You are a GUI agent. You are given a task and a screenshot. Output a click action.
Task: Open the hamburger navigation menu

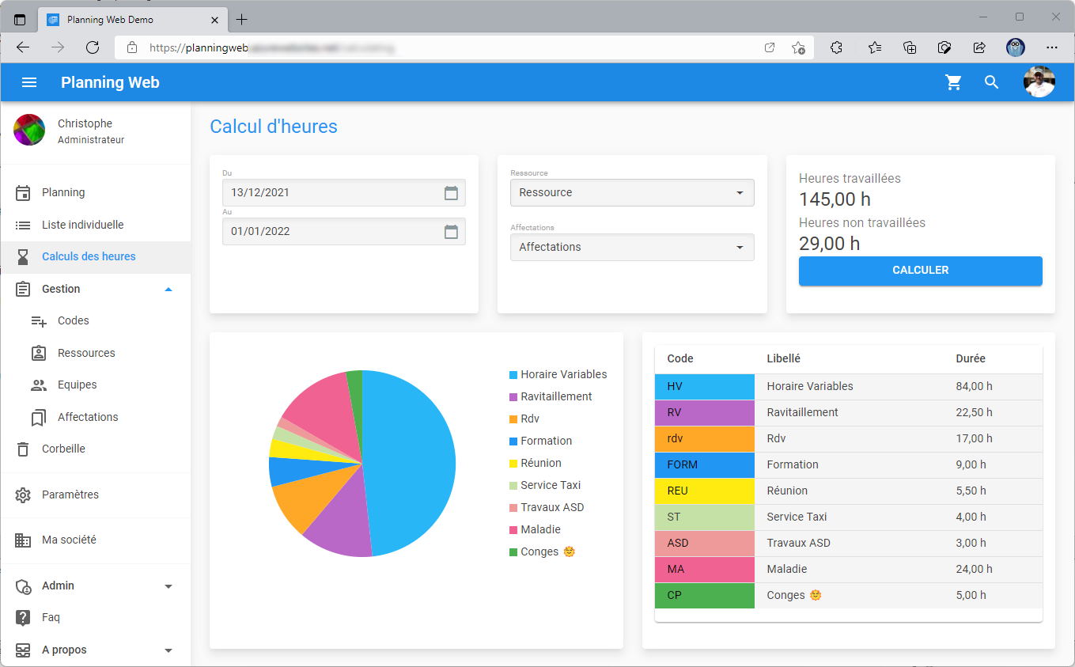29,82
